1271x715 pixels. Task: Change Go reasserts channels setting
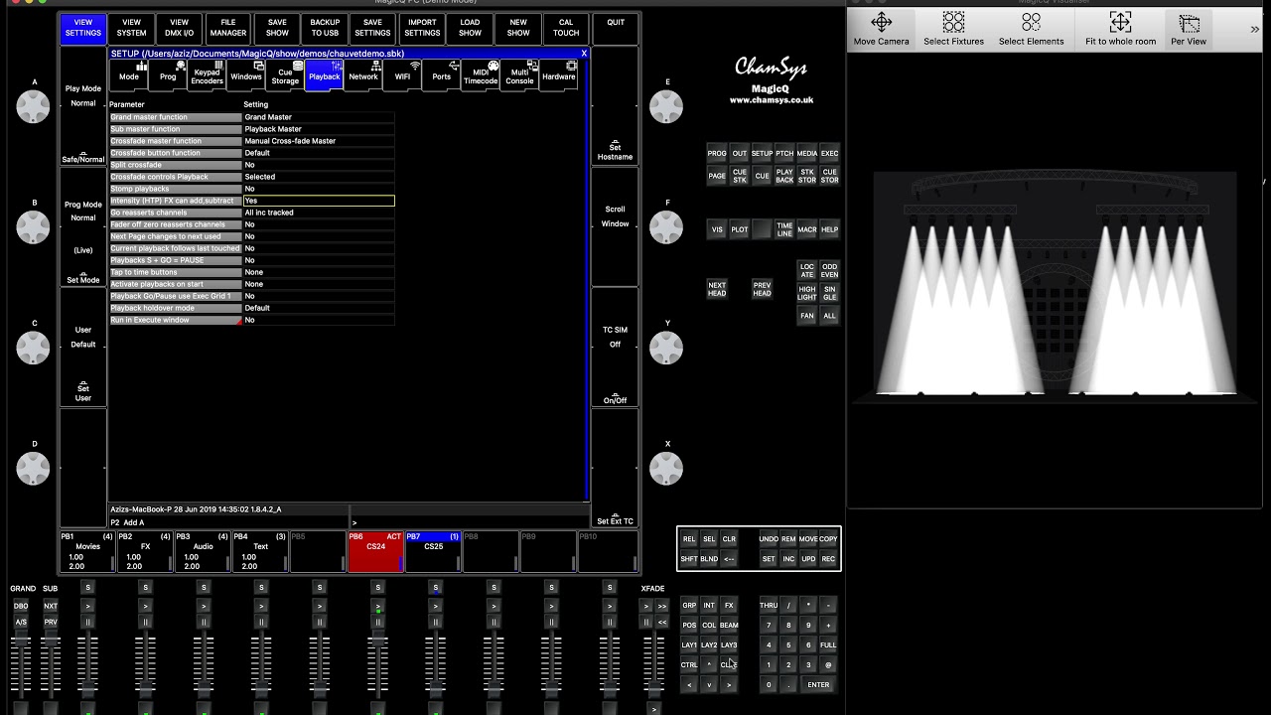[x=319, y=213]
